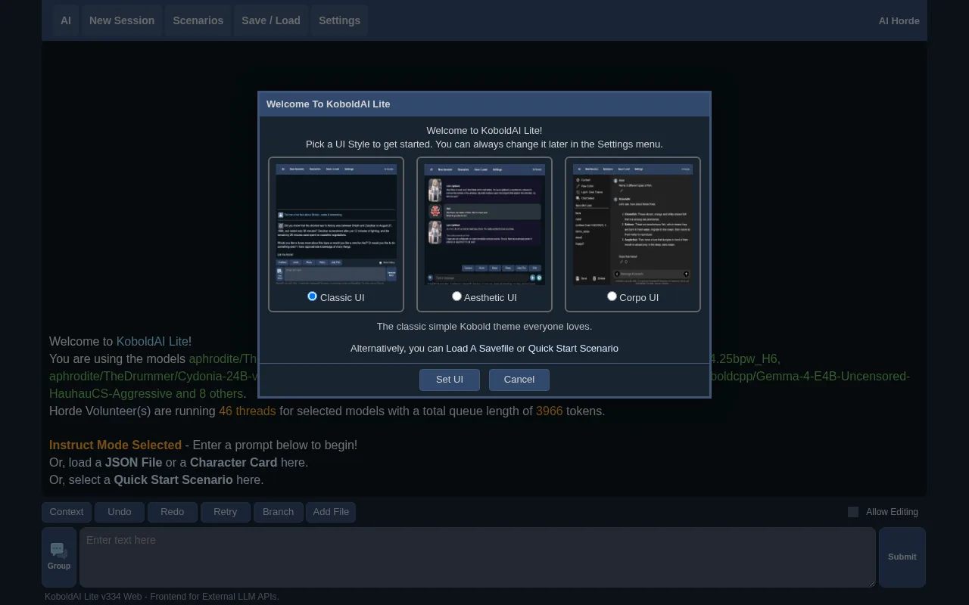The image size is (969, 605).
Task: Click the Enter text here input box
Action: pyautogui.click(x=478, y=557)
